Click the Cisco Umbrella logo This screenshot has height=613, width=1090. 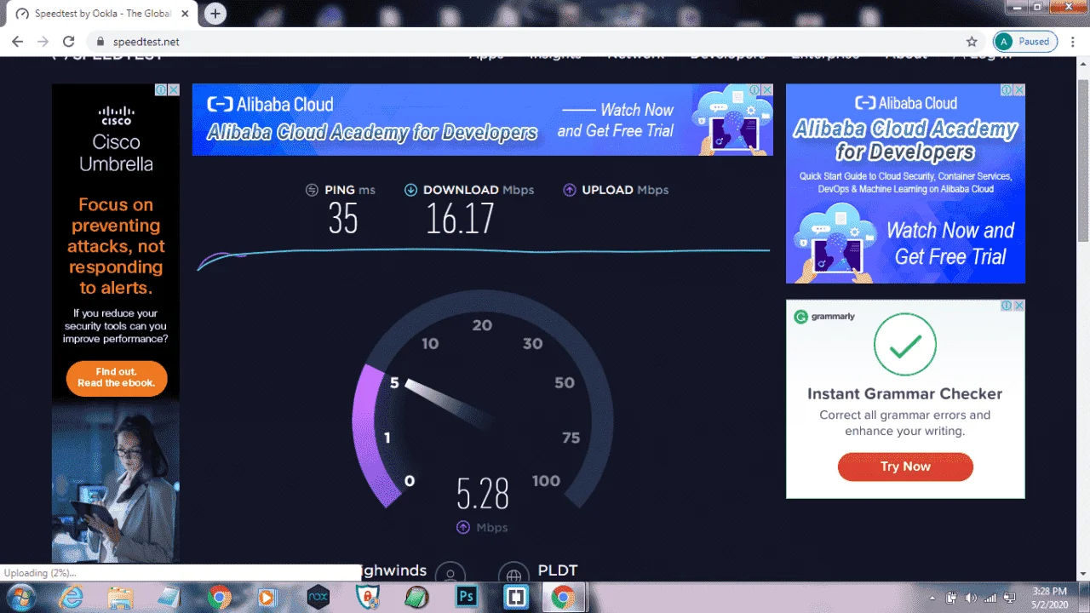[x=117, y=139]
